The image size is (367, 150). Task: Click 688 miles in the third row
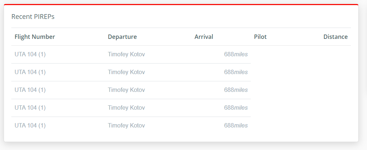pos(236,90)
